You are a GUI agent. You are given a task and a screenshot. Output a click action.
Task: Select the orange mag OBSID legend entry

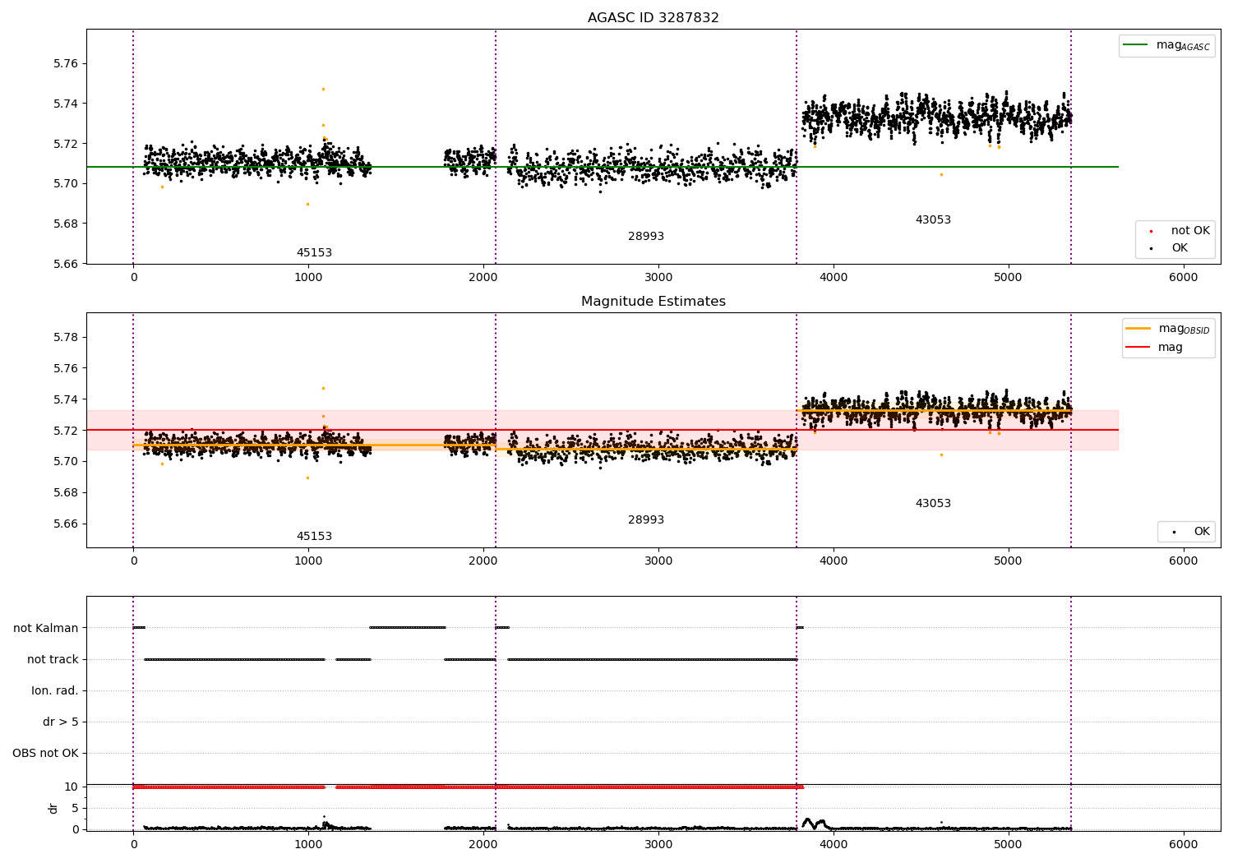1167,329
